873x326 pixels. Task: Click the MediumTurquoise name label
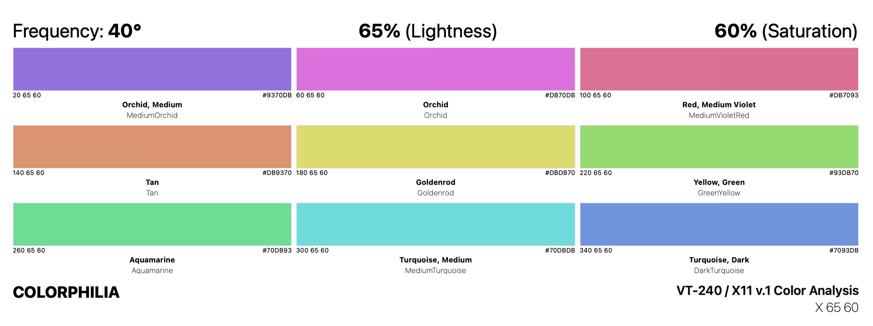435,271
